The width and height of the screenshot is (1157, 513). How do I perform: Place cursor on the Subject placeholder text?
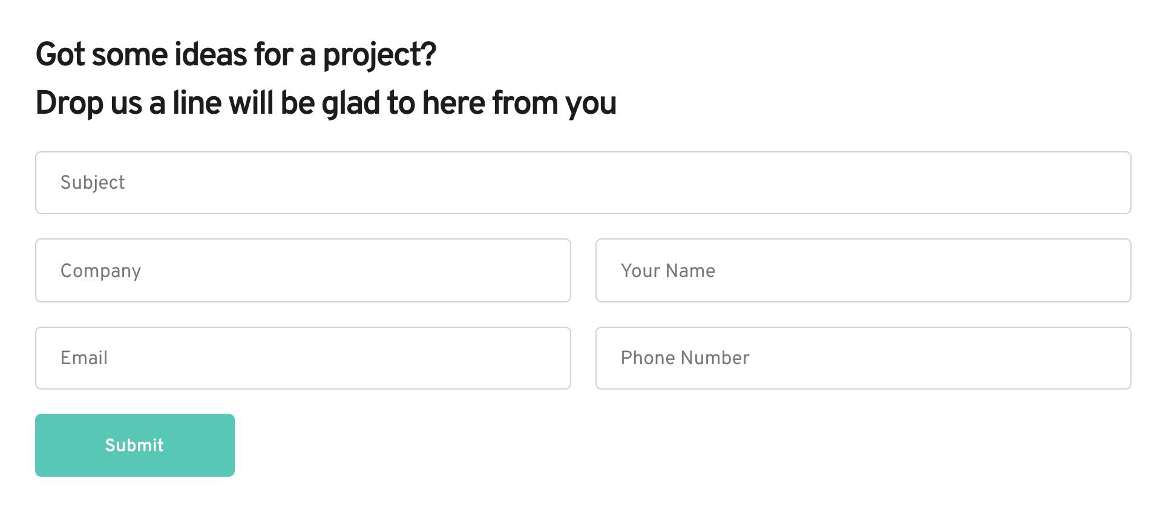pyautogui.click(x=93, y=183)
